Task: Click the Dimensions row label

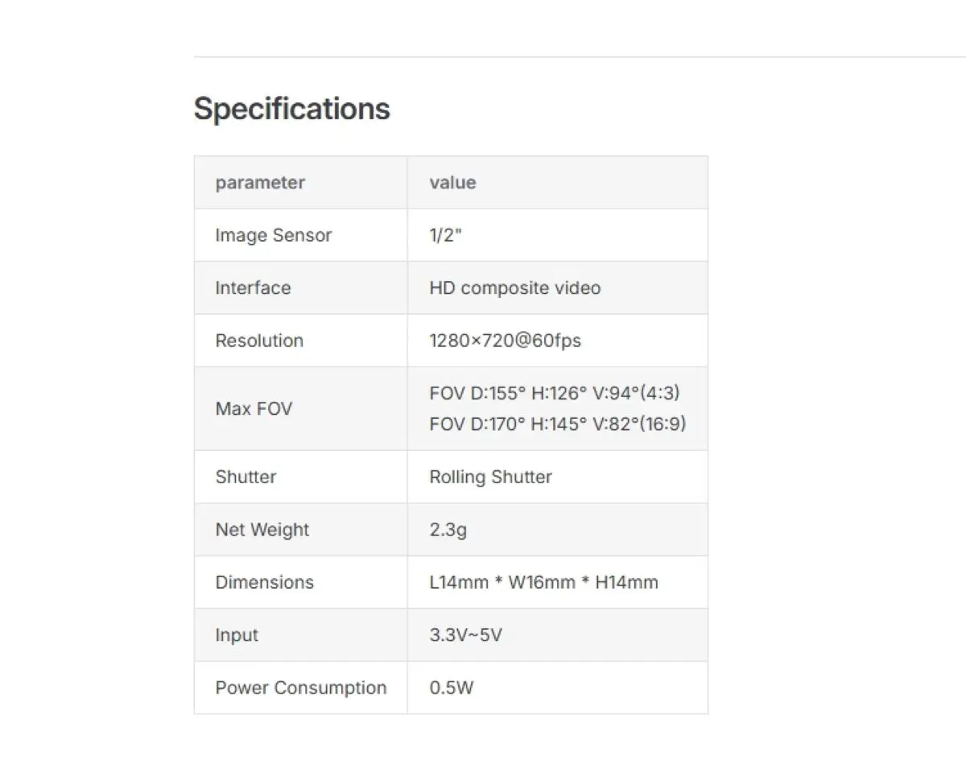Action: click(x=264, y=582)
